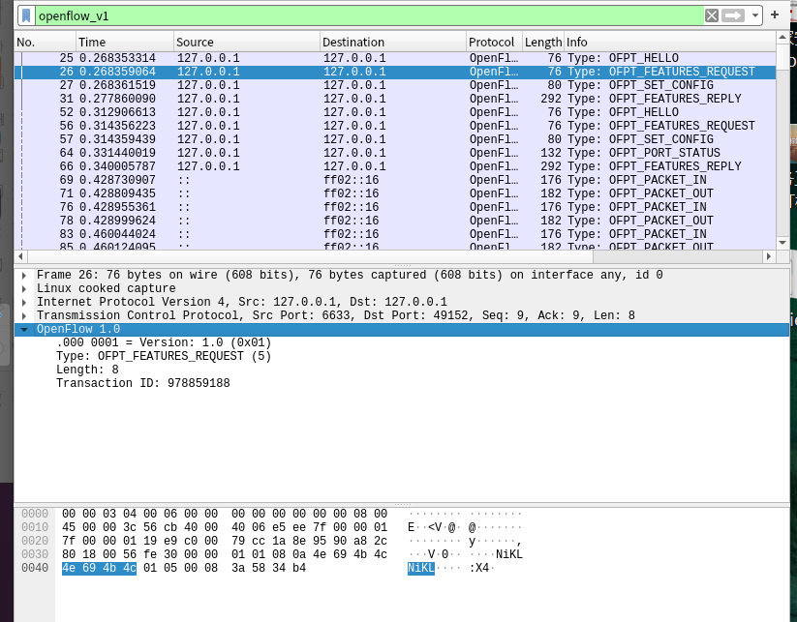Click hex offset 0010 in bytes pane
The width and height of the screenshot is (797, 622).
point(35,527)
